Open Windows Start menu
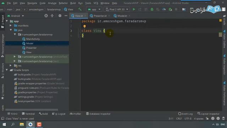The width and height of the screenshot is (227, 128). pos(4,124)
